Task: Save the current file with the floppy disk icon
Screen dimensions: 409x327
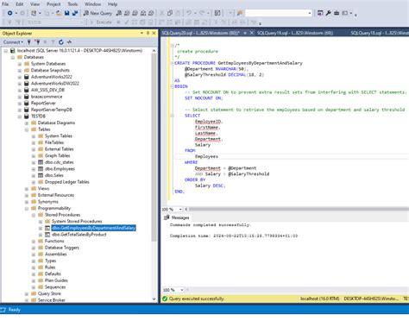Action: point(67,13)
